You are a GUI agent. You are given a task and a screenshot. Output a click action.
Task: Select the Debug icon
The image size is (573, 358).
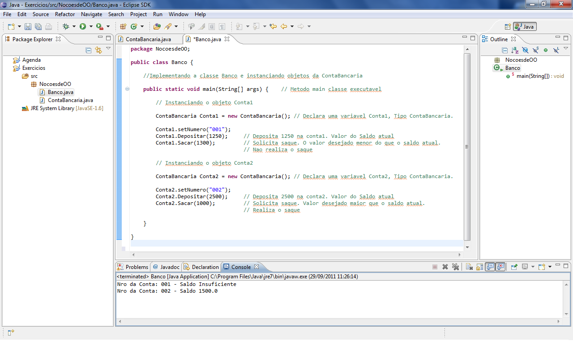(x=65, y=26)
